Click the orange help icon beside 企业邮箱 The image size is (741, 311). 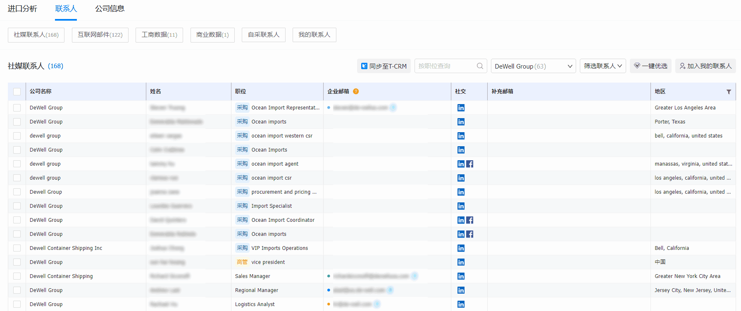coord(356,91)
